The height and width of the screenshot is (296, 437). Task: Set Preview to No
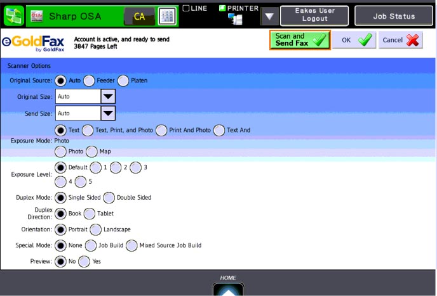point(60,262)
